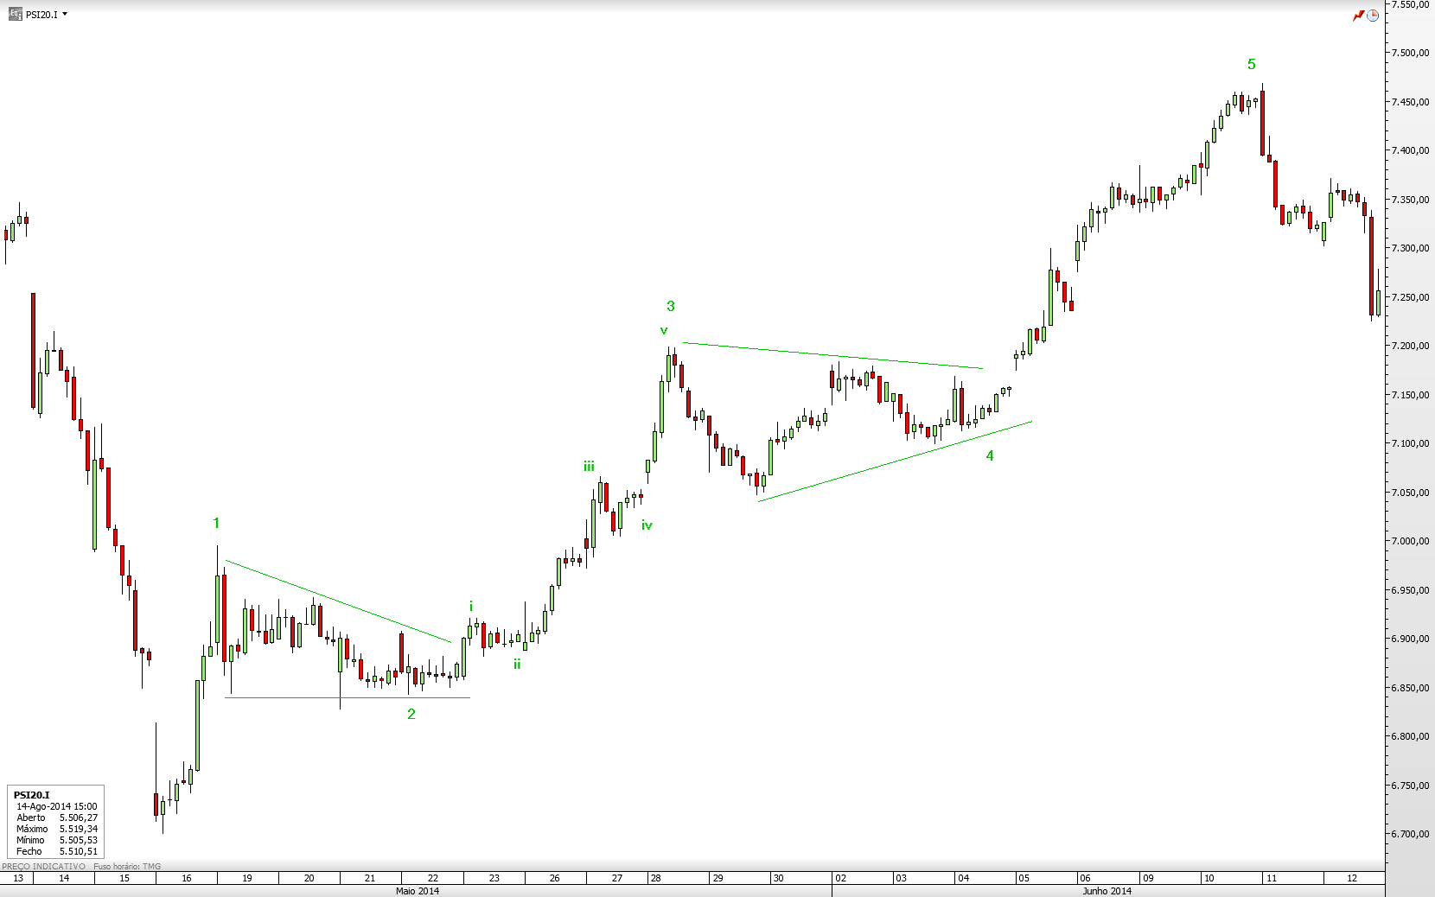The height and width of the screenshot is (897, 1435).
Task: Click the Fuso horário: TMG label
Action: click(x=127, y=866)
